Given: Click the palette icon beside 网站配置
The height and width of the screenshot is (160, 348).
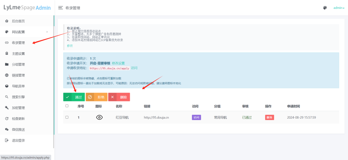Looking at the screenshot, I should point(7,32).
